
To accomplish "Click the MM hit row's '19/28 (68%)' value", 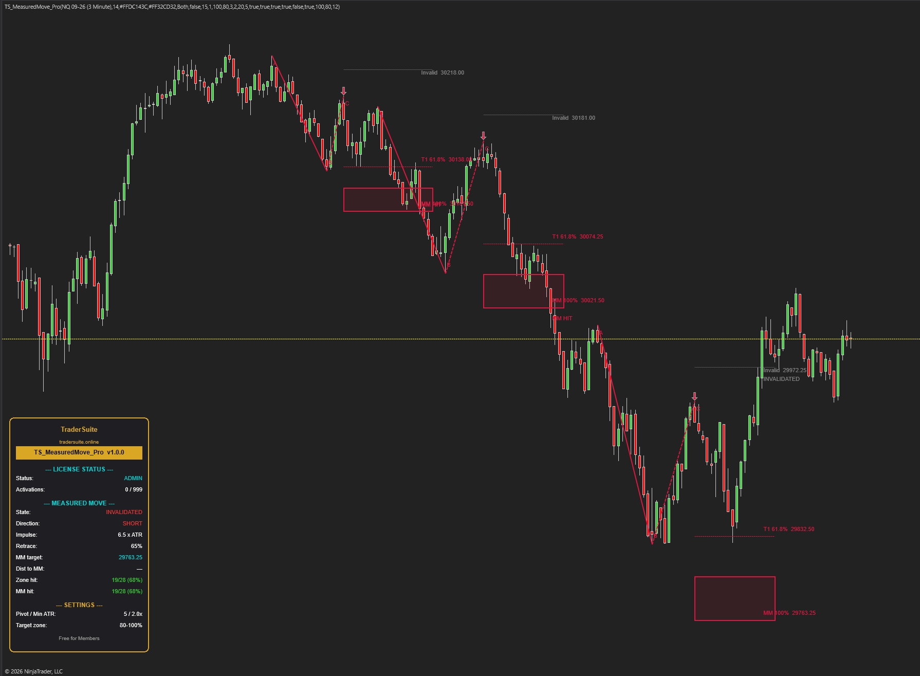I will (127, 591).
